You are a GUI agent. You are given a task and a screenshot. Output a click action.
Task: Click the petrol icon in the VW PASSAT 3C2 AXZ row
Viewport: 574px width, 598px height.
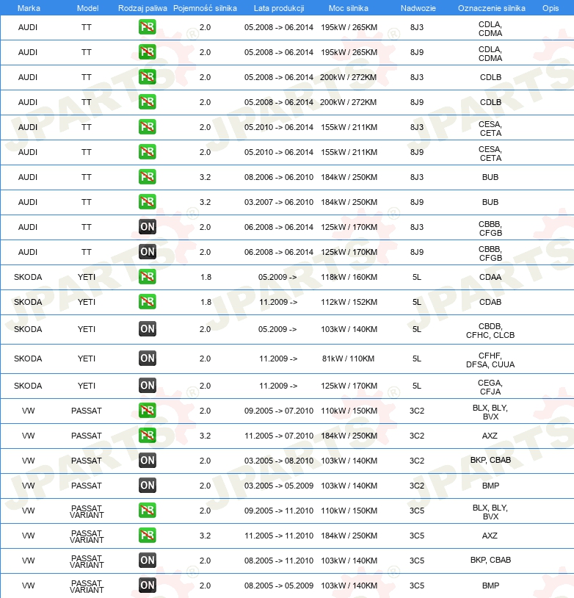coord(147,436)
